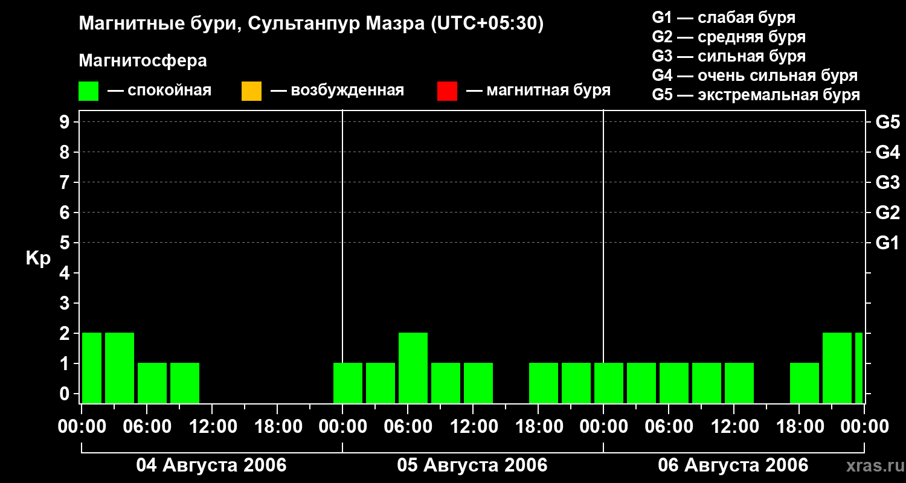The image size is (906, 483).
Task: Click the '04 Августа 2006' date label
Action: coord(211,465)
